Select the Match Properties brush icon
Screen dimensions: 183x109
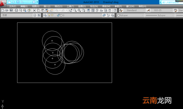tap(47, 10)
